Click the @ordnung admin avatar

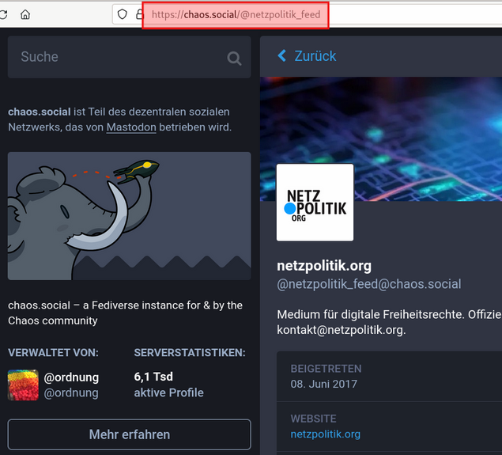pos(23,385)
